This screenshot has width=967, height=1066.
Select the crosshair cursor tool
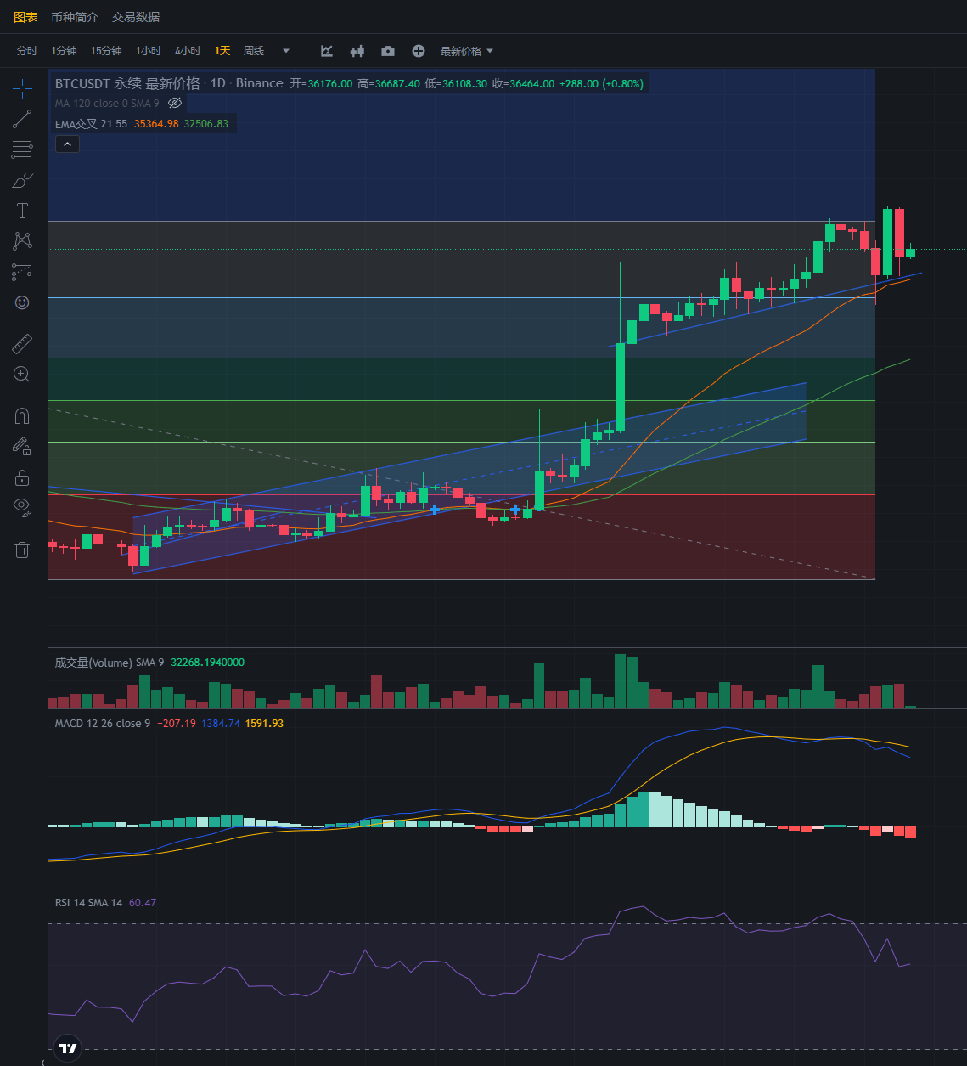(22, 87)
